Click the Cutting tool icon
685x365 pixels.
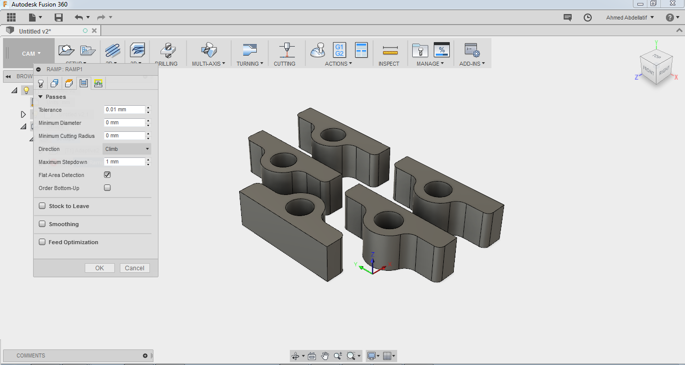coord(286,50)
